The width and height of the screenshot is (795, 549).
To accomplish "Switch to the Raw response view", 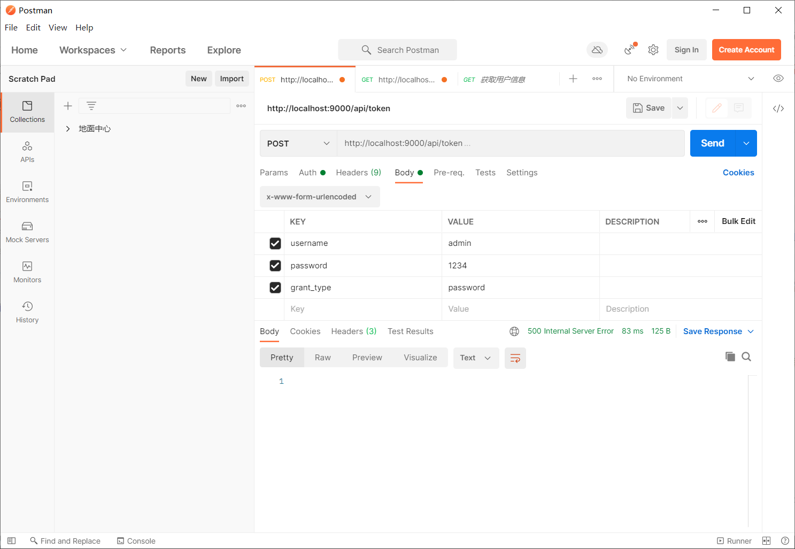I will point(322,358).
